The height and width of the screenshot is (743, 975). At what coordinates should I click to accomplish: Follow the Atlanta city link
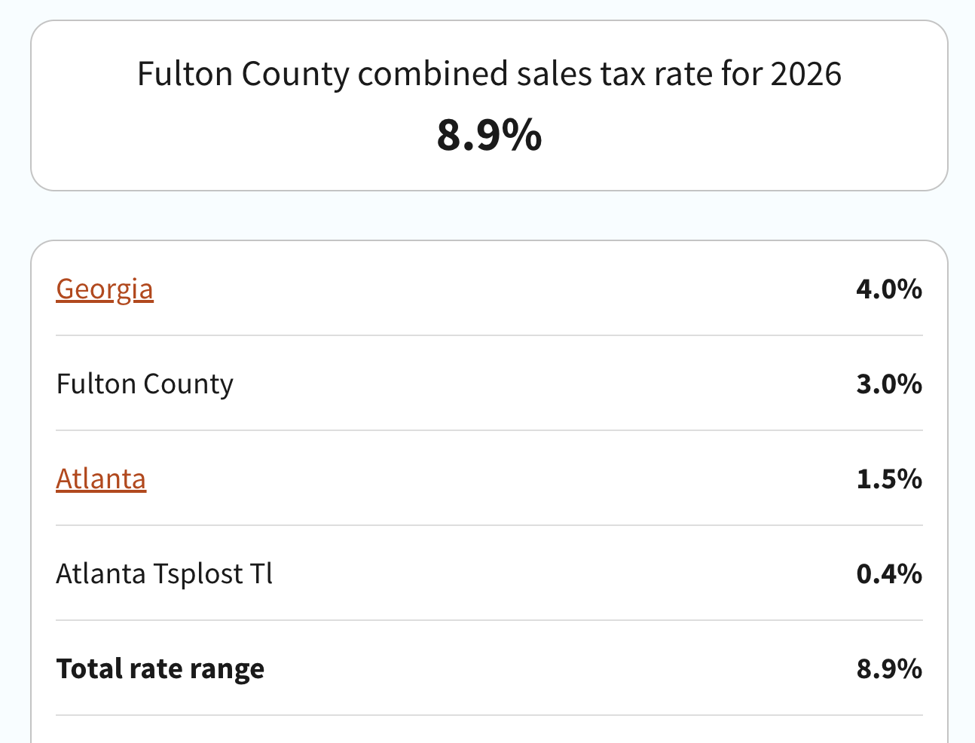(x=101, y=479)
